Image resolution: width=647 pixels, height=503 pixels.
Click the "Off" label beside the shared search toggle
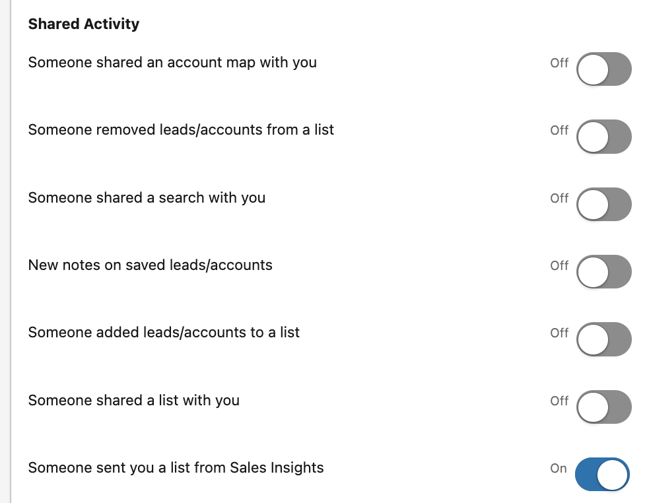pos(559,198)
